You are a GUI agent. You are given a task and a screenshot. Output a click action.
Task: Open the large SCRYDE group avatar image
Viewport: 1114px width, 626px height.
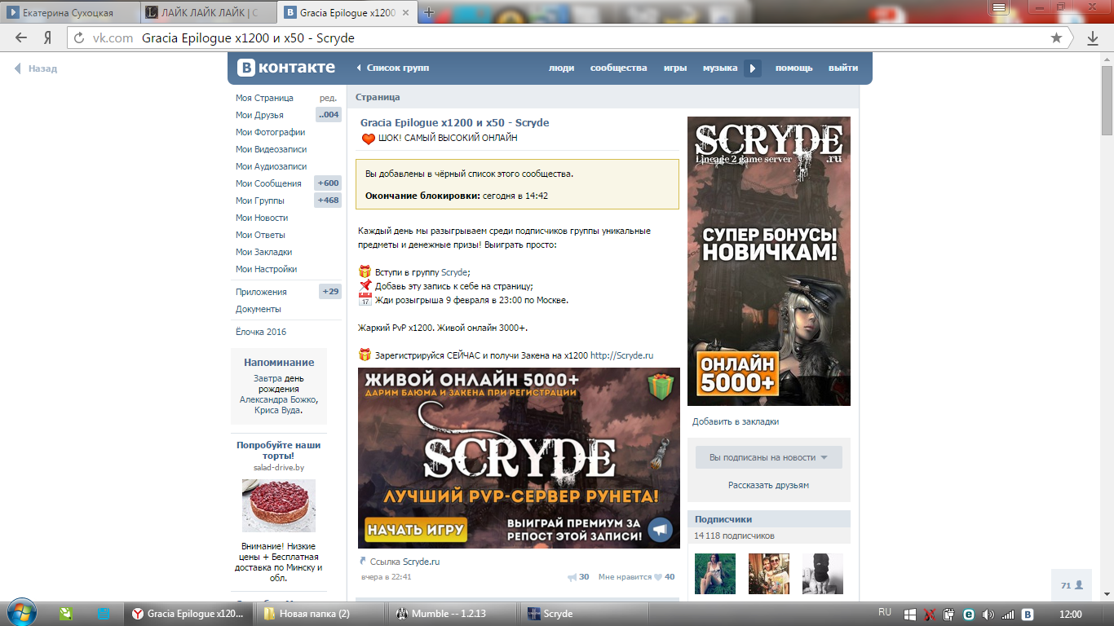(769, 261)
